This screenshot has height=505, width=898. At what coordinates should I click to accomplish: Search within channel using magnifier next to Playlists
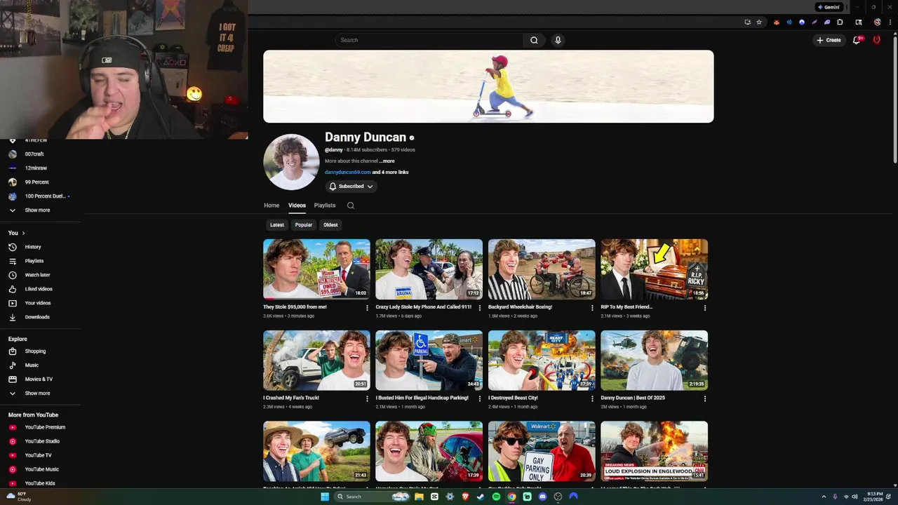[x=351, y=206]
